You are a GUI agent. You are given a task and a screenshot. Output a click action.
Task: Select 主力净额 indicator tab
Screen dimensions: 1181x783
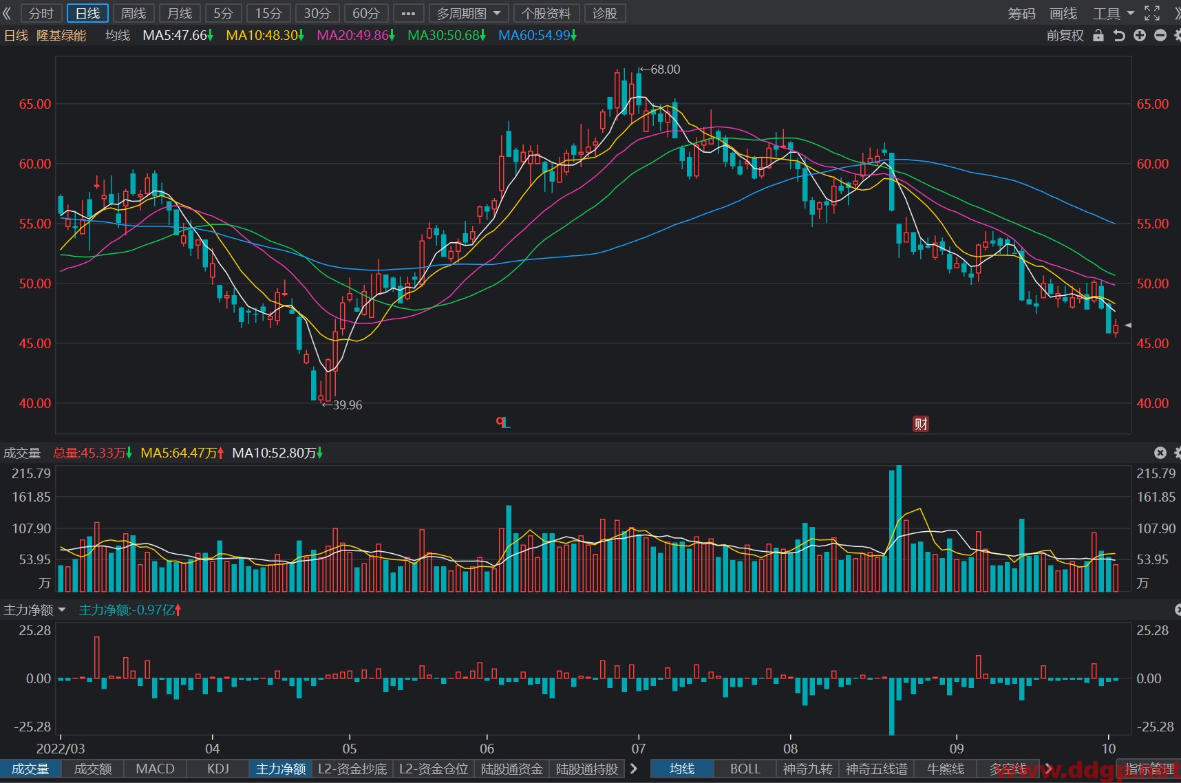[x=281, y=769]
